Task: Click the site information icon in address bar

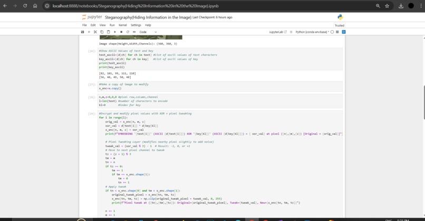Action: 47,6
